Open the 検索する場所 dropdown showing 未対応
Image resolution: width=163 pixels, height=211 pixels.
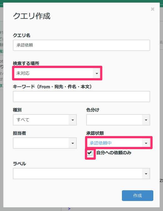pyautogui.click(x=57, y=73)
